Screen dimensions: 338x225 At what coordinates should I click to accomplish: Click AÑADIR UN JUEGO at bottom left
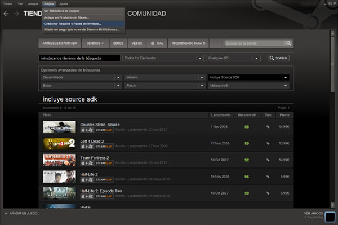(25, 213)
